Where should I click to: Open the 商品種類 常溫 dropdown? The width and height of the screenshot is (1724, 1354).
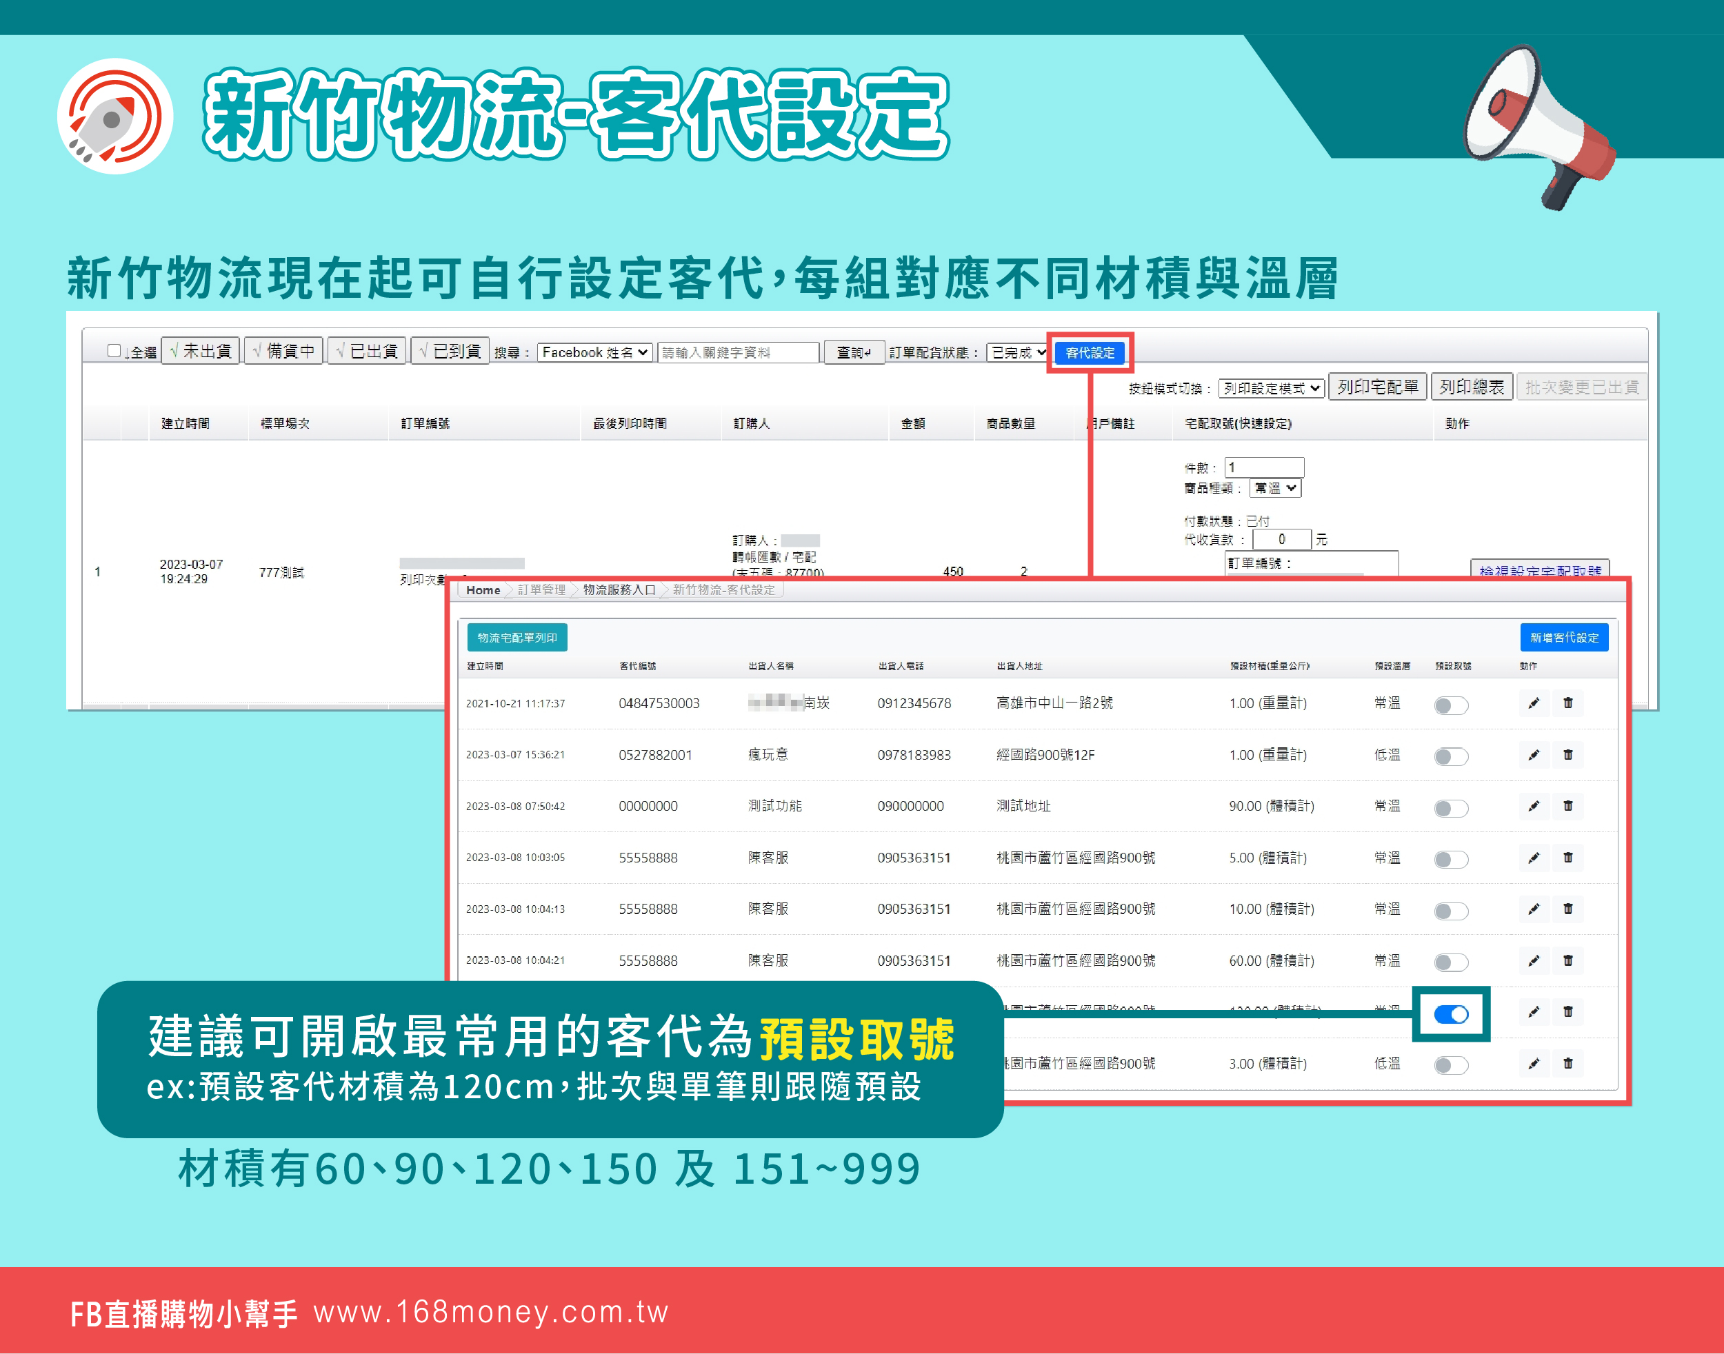1275,488
